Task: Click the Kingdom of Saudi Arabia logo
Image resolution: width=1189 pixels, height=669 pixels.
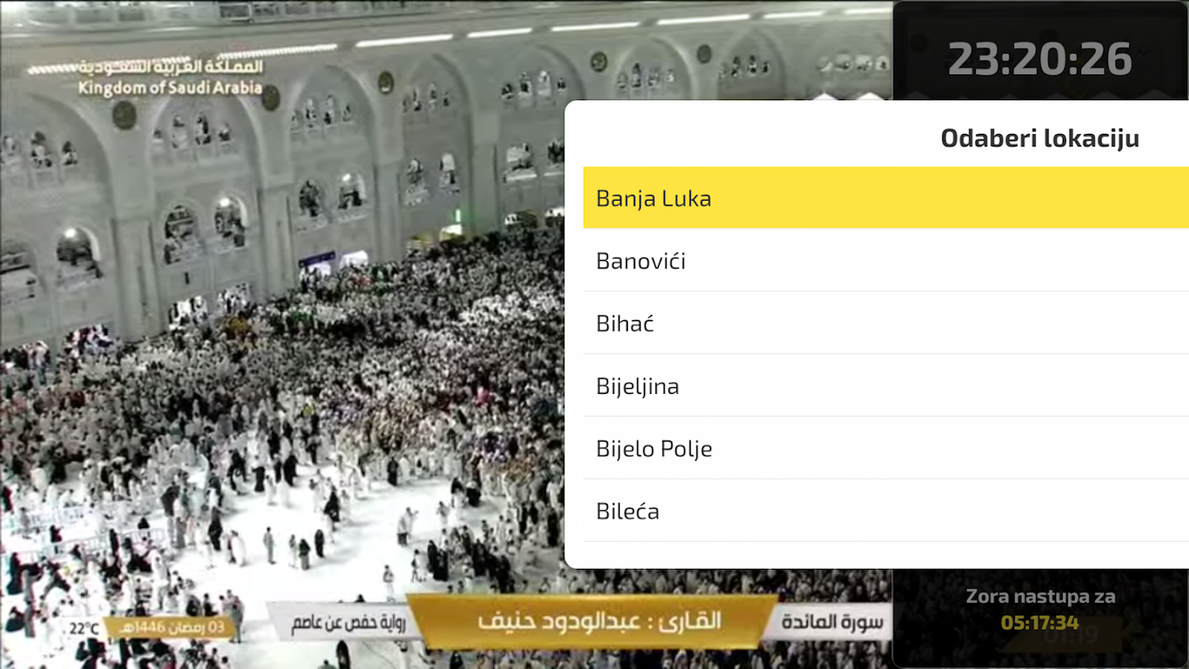Action: tap(146, 77)
